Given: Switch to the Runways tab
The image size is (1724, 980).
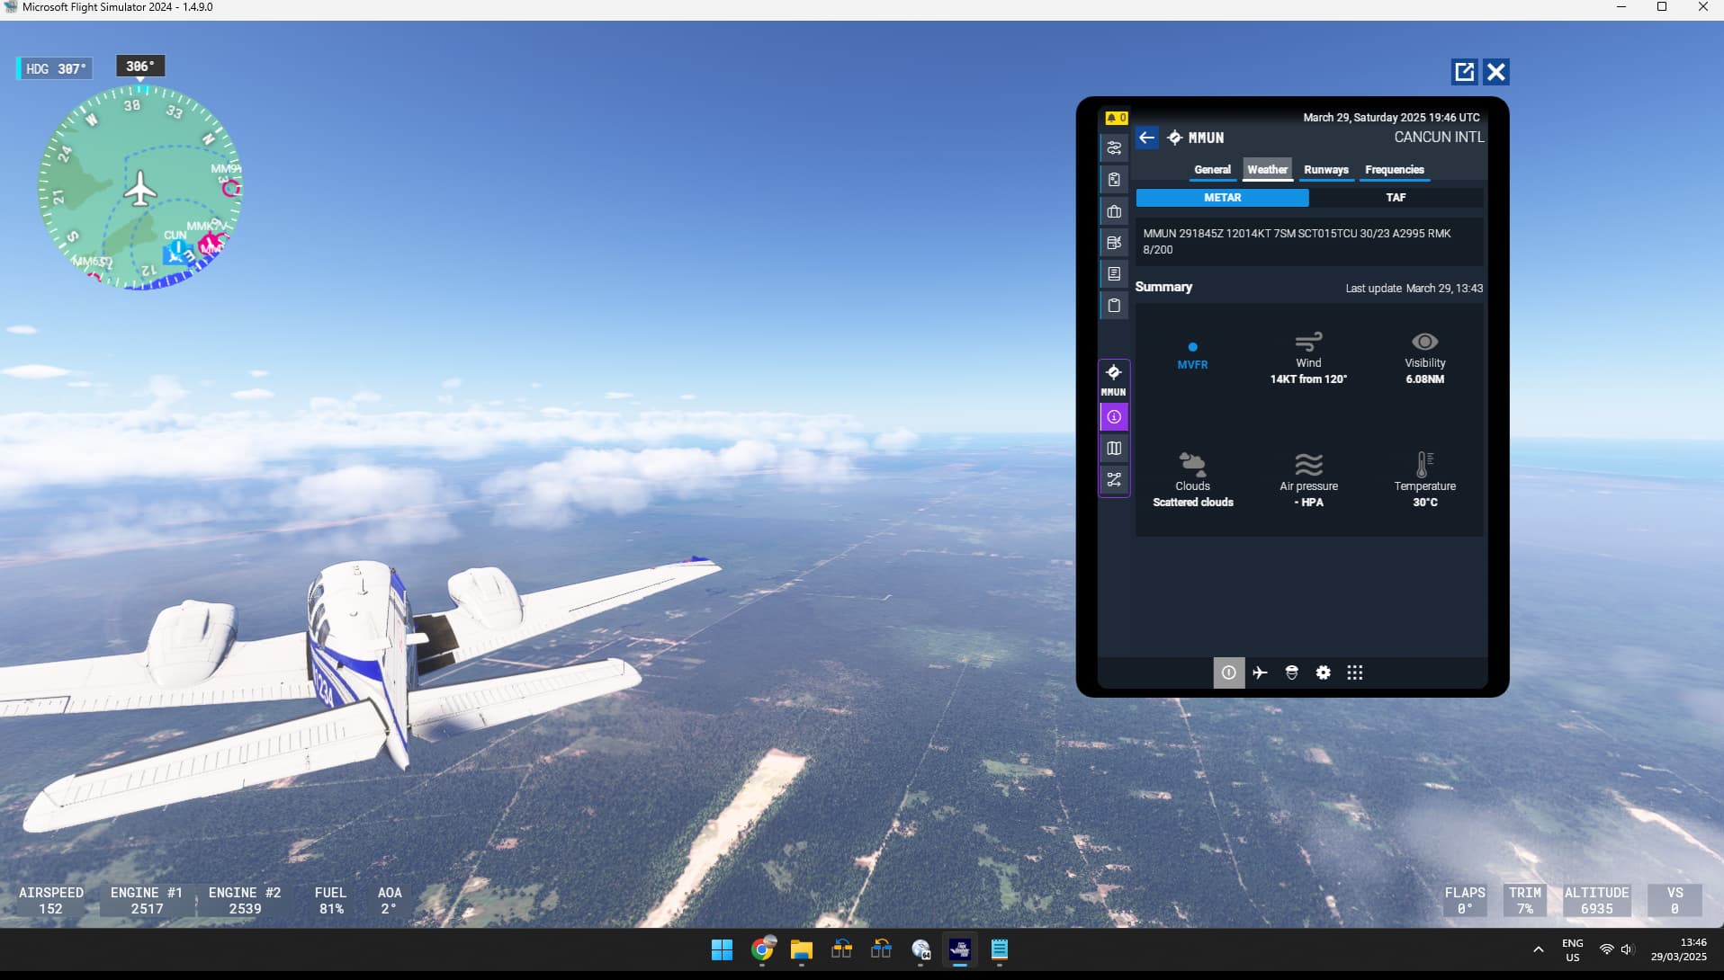Looking at the screenshot, I should [x=1326, y=170].
